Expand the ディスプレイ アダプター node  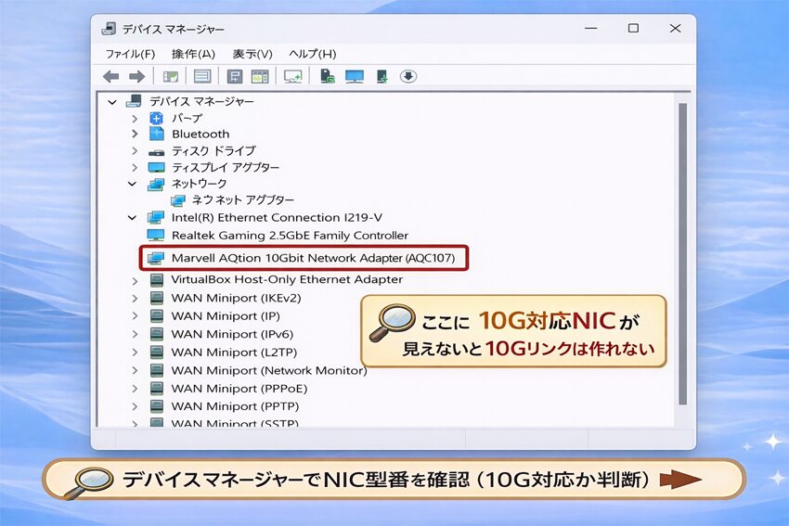click(x=135, y=167)
